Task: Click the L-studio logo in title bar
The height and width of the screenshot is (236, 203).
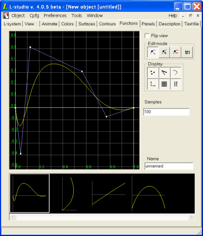Action: [x=5, y=7]
